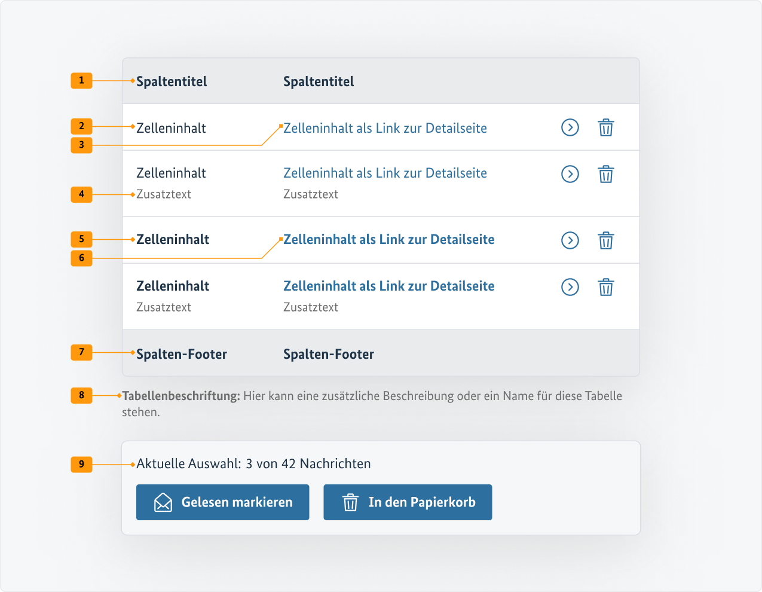Click the Gelesen markieren button
The height and width of the screenshot is (592, 762).
click(x=222, y=502)
